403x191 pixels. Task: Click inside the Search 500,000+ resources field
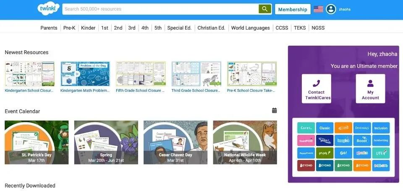pos(160,9)
